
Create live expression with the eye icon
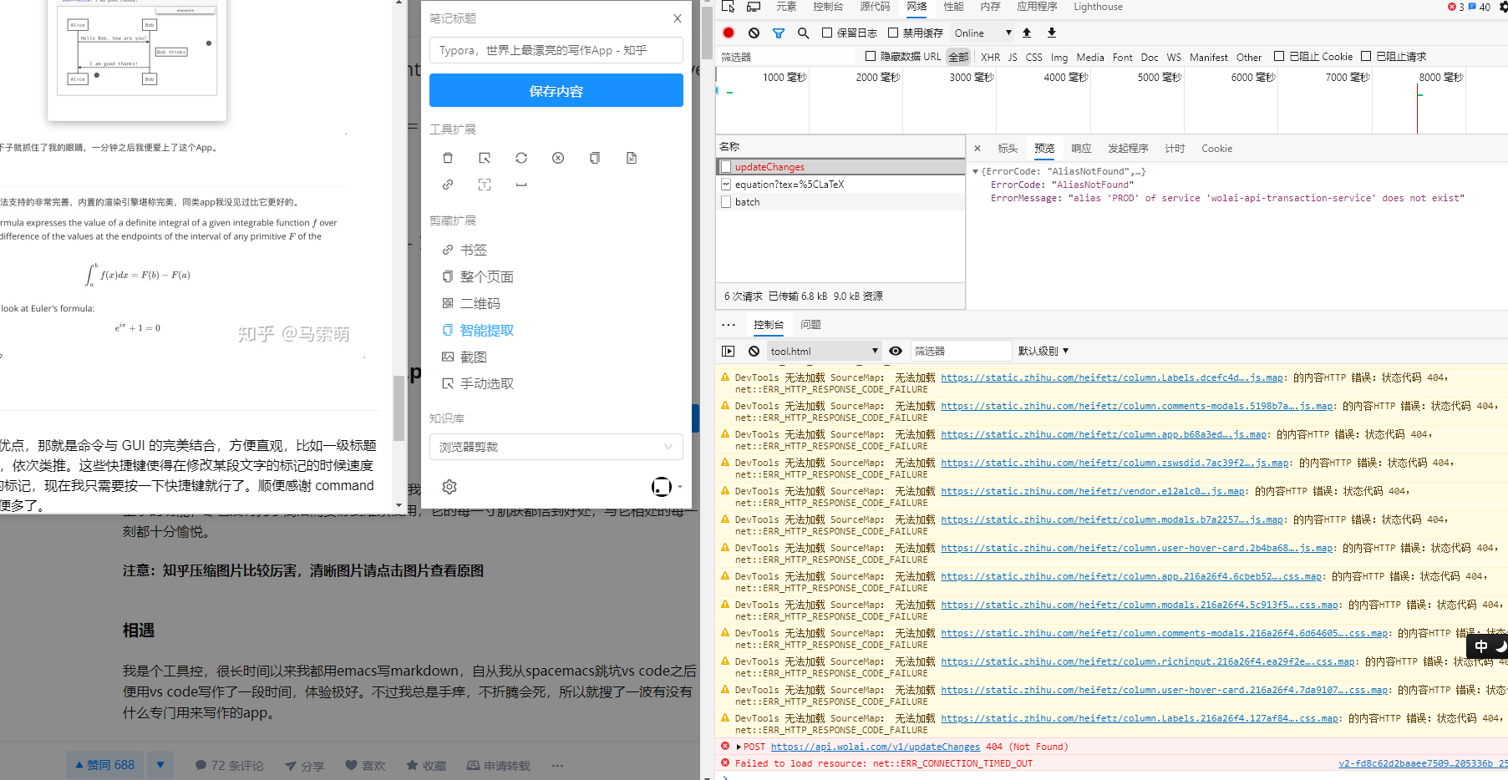coord(895,351)
